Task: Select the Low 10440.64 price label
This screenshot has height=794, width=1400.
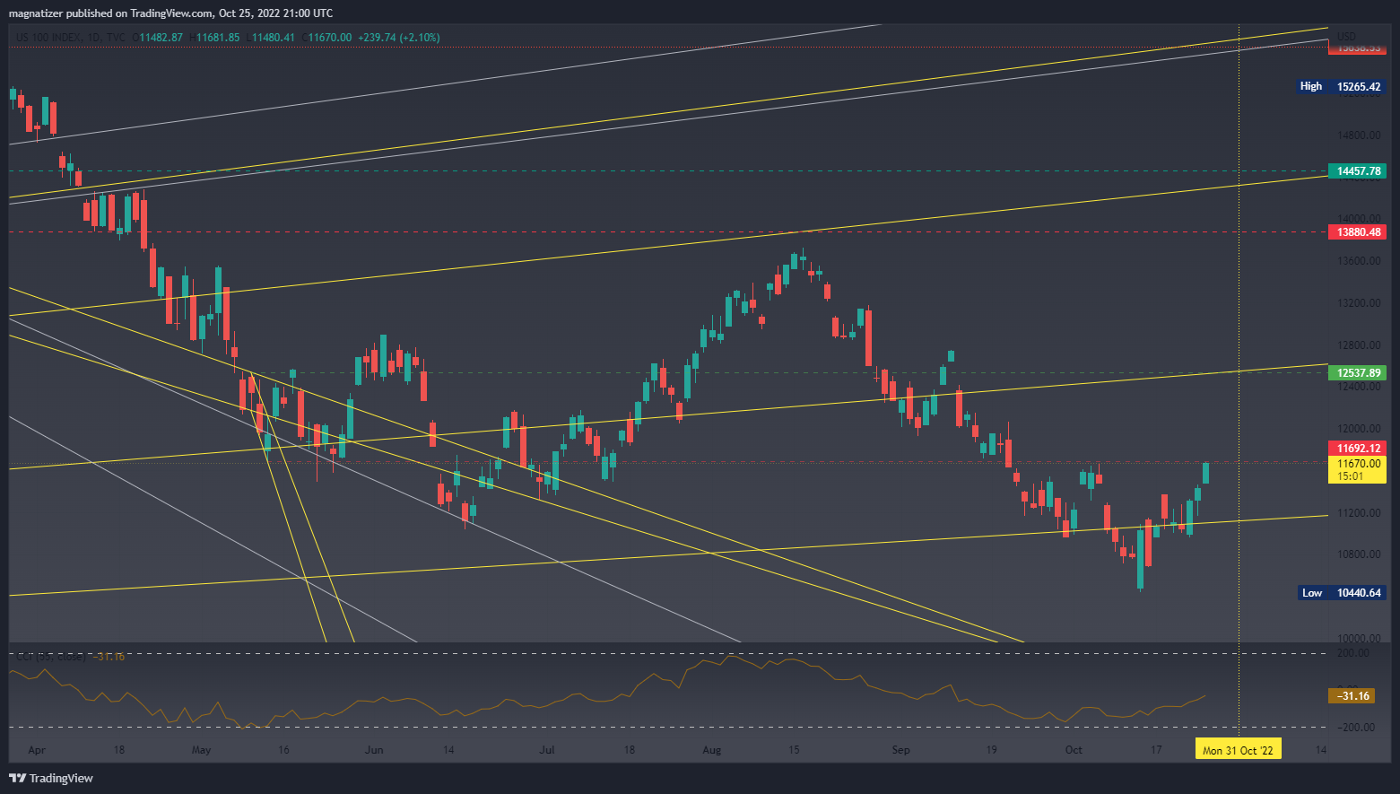Action: tap(1342, 593)
